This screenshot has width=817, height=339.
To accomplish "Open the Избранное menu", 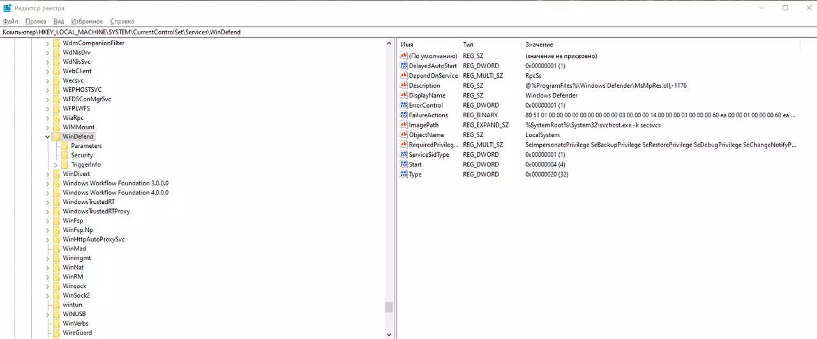I will (x=87, y=22).
